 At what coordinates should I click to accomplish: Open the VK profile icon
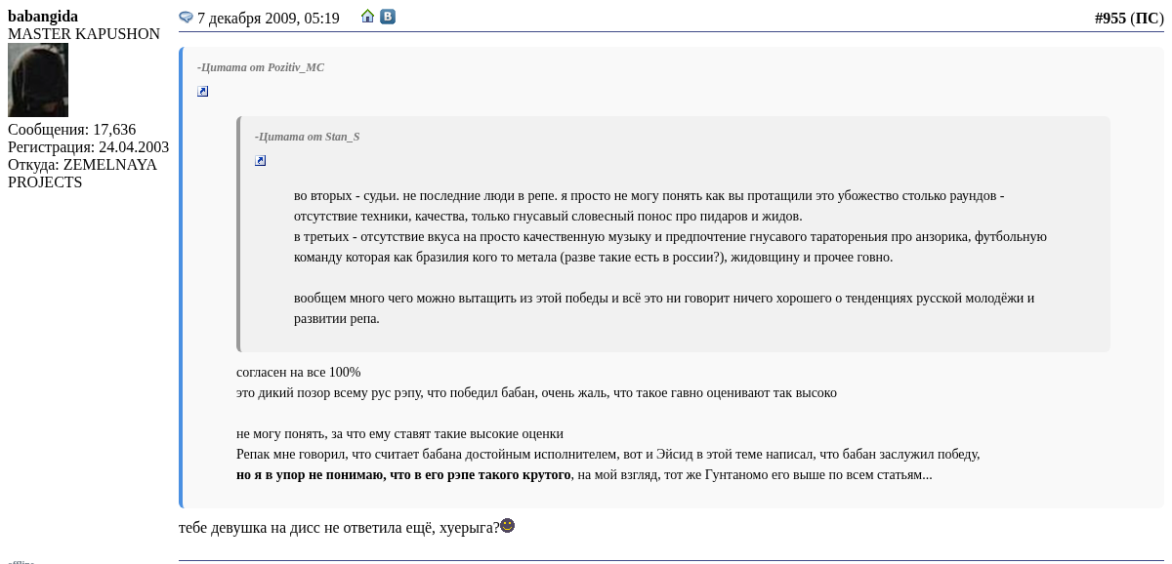tap(388, 17)
